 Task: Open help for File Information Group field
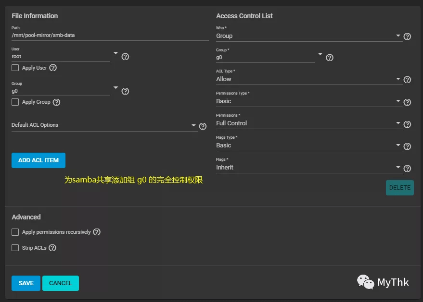(x=125, y=92)
